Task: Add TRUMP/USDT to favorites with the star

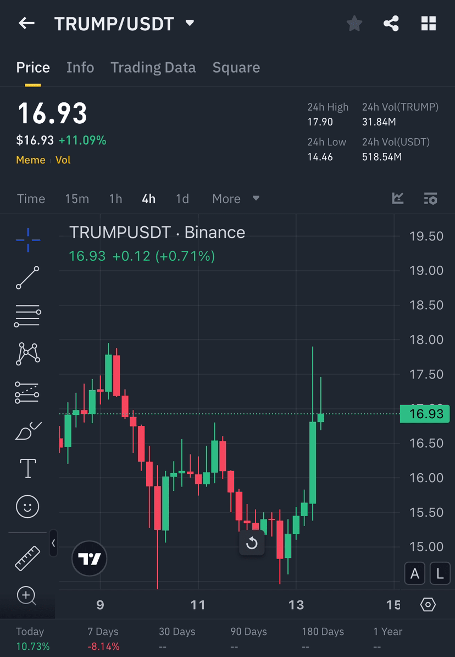Action: click(x=354, y=23)
